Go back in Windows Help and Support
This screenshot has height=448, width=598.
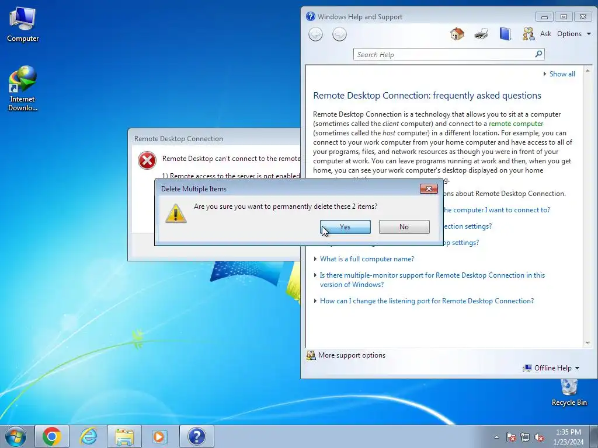pyautogui.click(x=315, y=34)
